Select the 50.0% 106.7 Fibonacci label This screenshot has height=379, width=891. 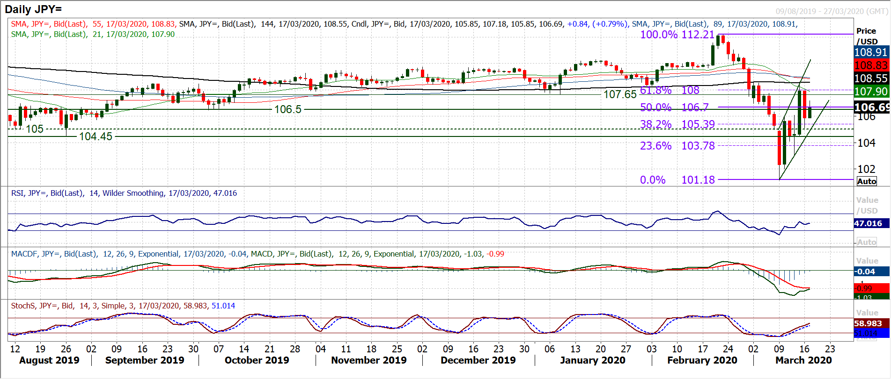[674, 107]
